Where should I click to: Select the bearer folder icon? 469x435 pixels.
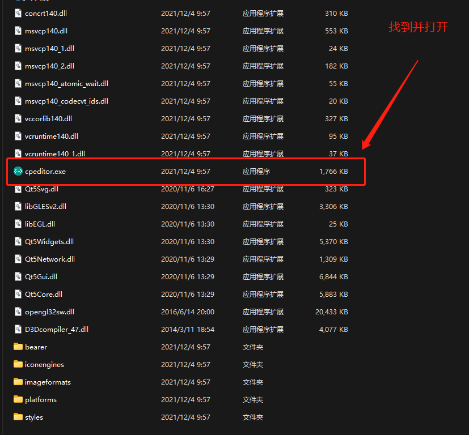pyautogui.click(x=18, y=347)
